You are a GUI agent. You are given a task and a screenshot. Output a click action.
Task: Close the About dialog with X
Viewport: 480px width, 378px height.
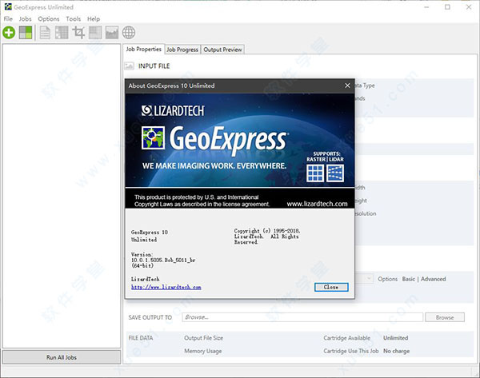(x=346, y=86)
